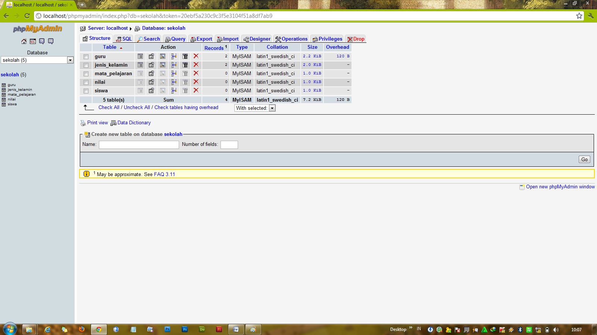
Task: Open the Export tab
Action: pyautogui.click(x=201, y=38)
